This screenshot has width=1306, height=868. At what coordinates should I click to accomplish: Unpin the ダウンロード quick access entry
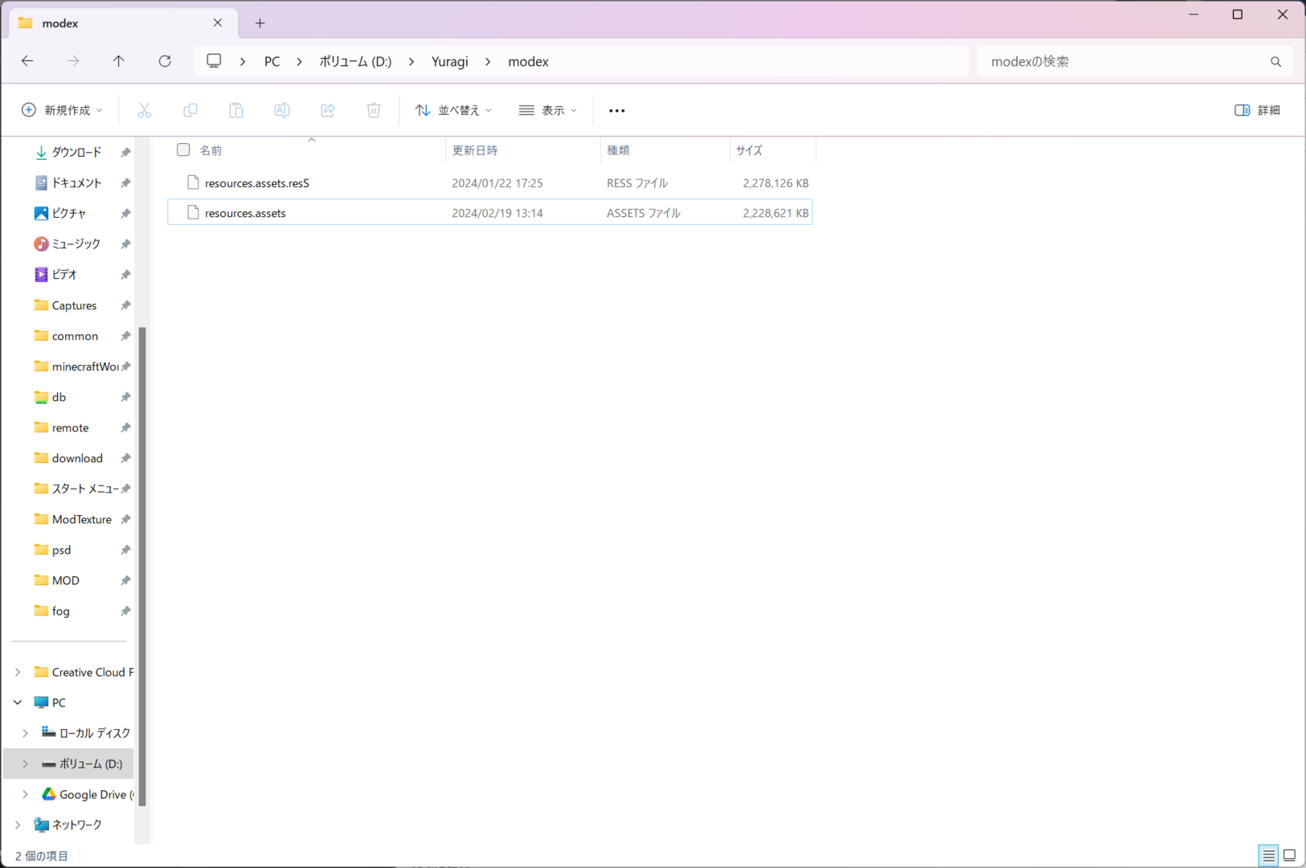pos(125,152)
